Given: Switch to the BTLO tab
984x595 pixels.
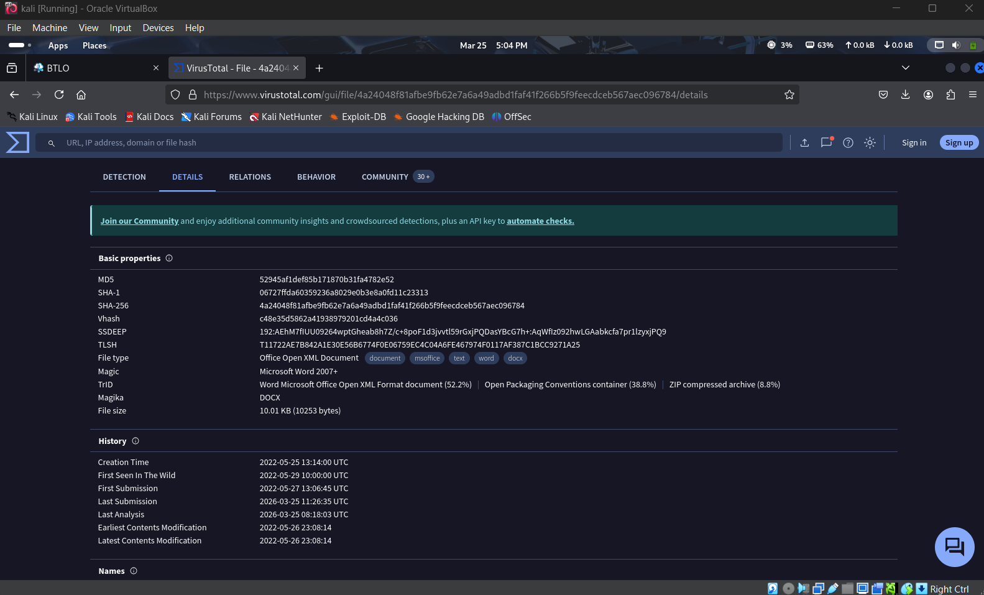Looking at the screenshot, I should [96, 68].
